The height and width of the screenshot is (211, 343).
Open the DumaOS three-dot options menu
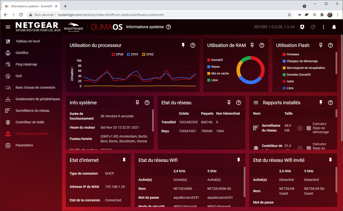324,27
